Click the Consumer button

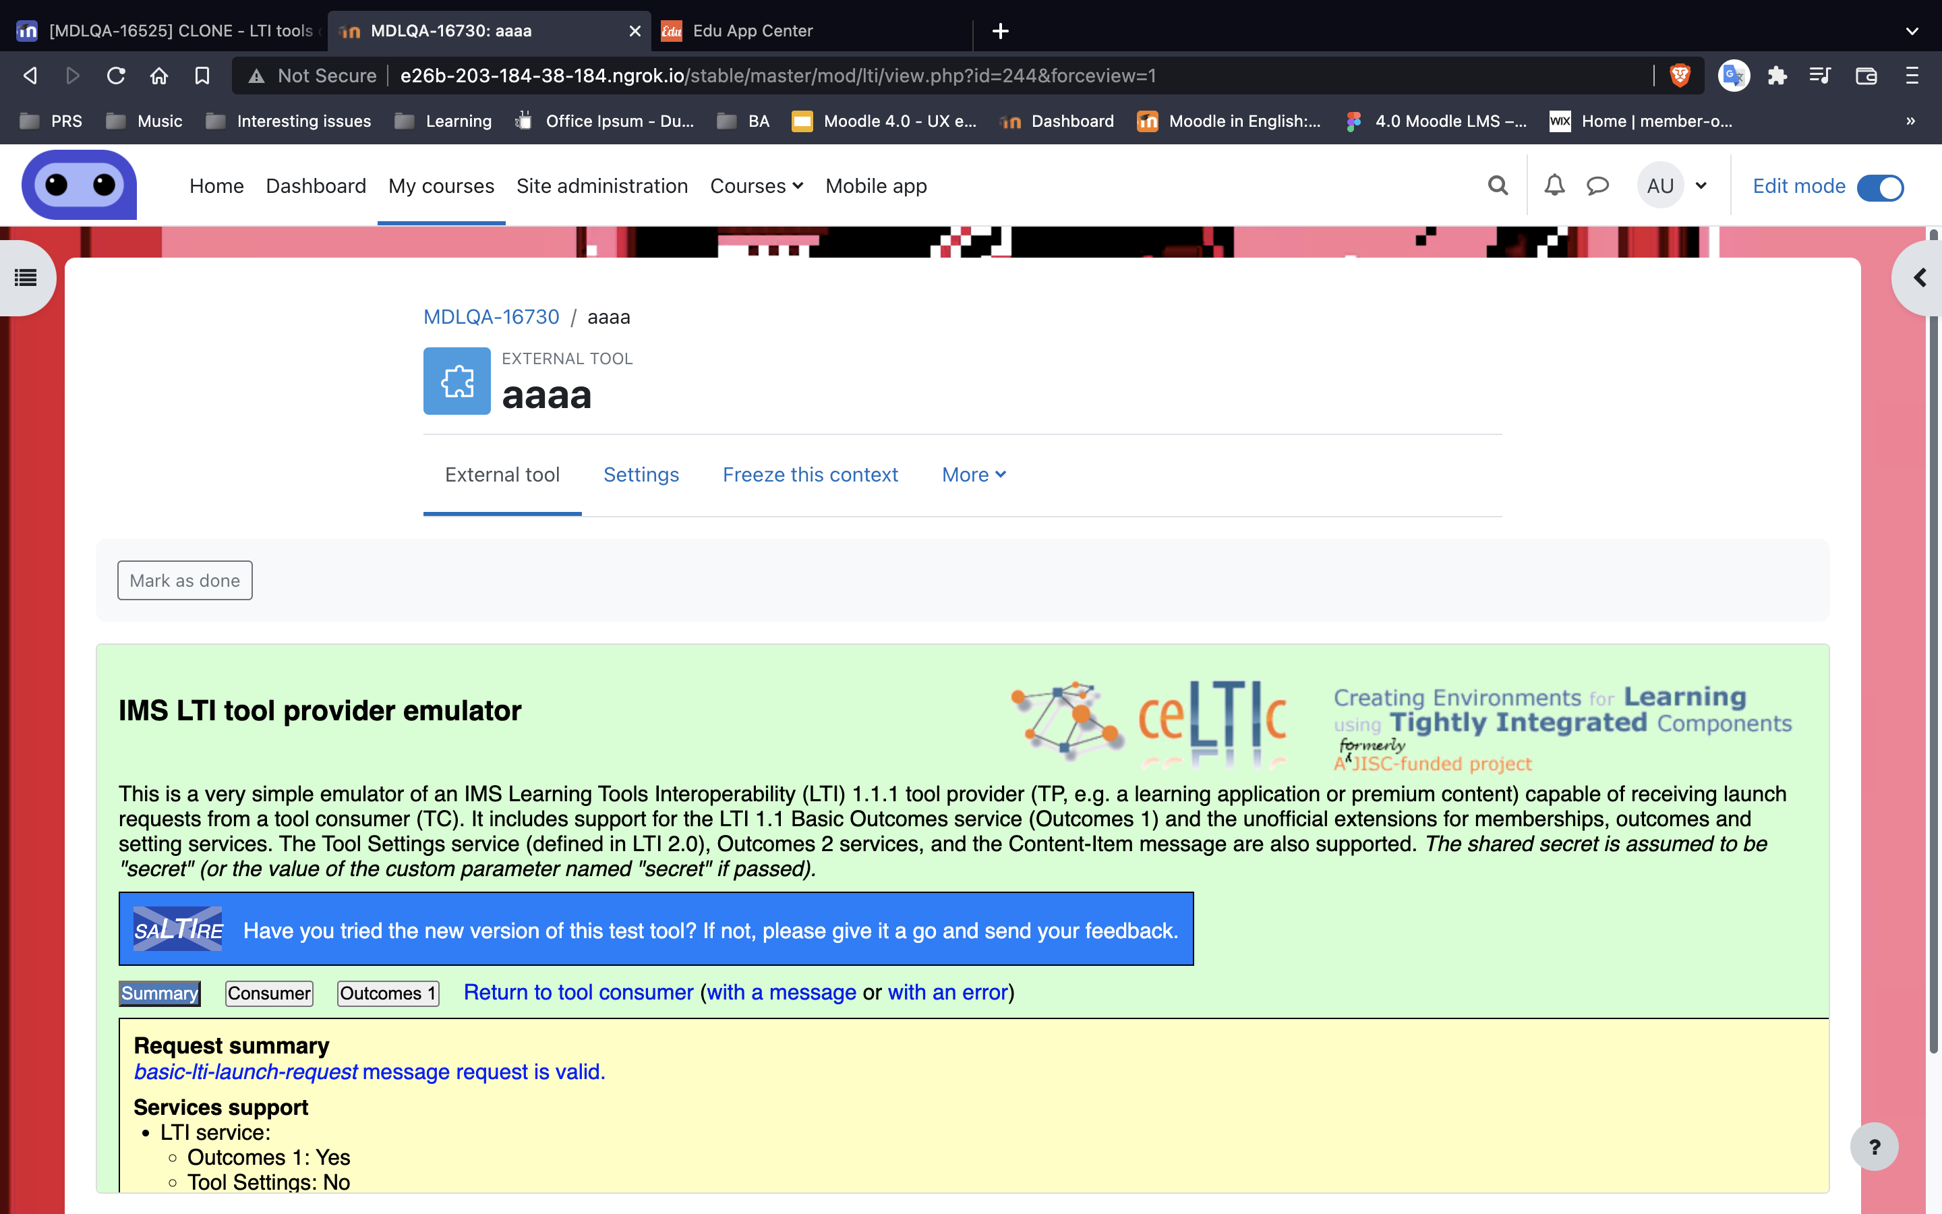tap(269, 993)
